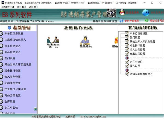Open 定义小数位 in left sidebar
This screenshot has height=119, width=164.
(x=11, y=108)
